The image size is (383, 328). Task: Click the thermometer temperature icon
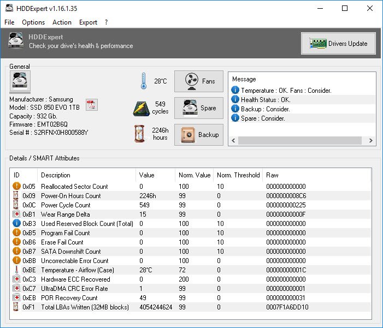[143, 81]
